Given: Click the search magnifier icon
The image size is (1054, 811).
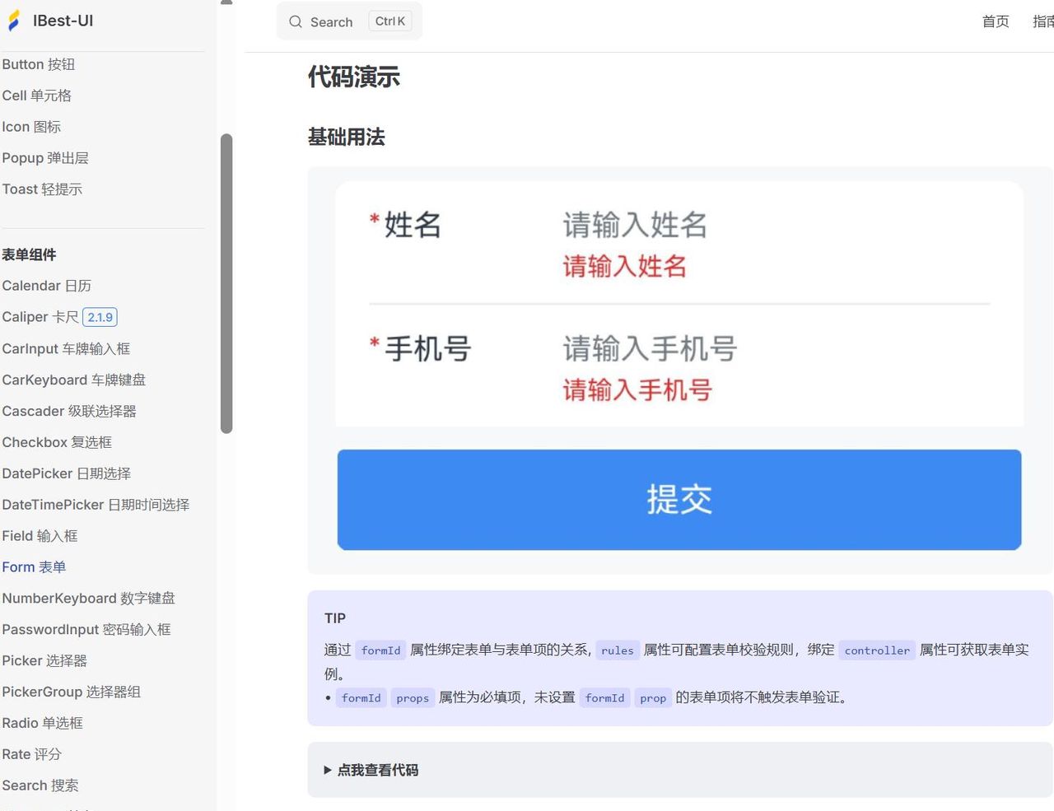Looking at the screenshot, I should (x=295, y=21).
